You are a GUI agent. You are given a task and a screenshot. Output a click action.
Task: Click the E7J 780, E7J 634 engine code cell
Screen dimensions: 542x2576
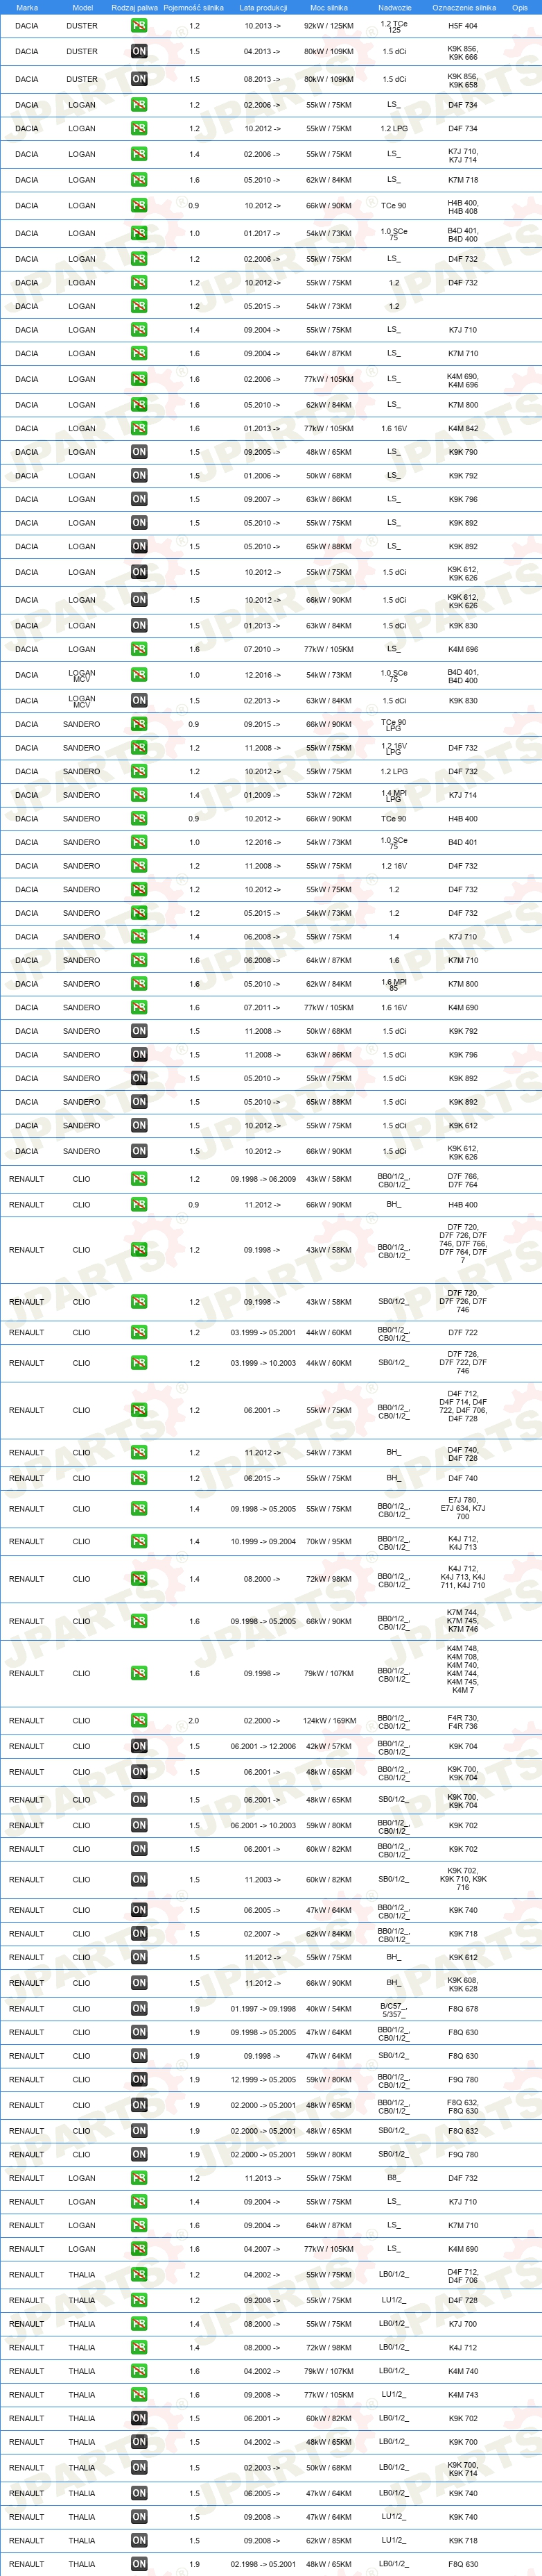pyautogui.click(x=462, y=1508)
